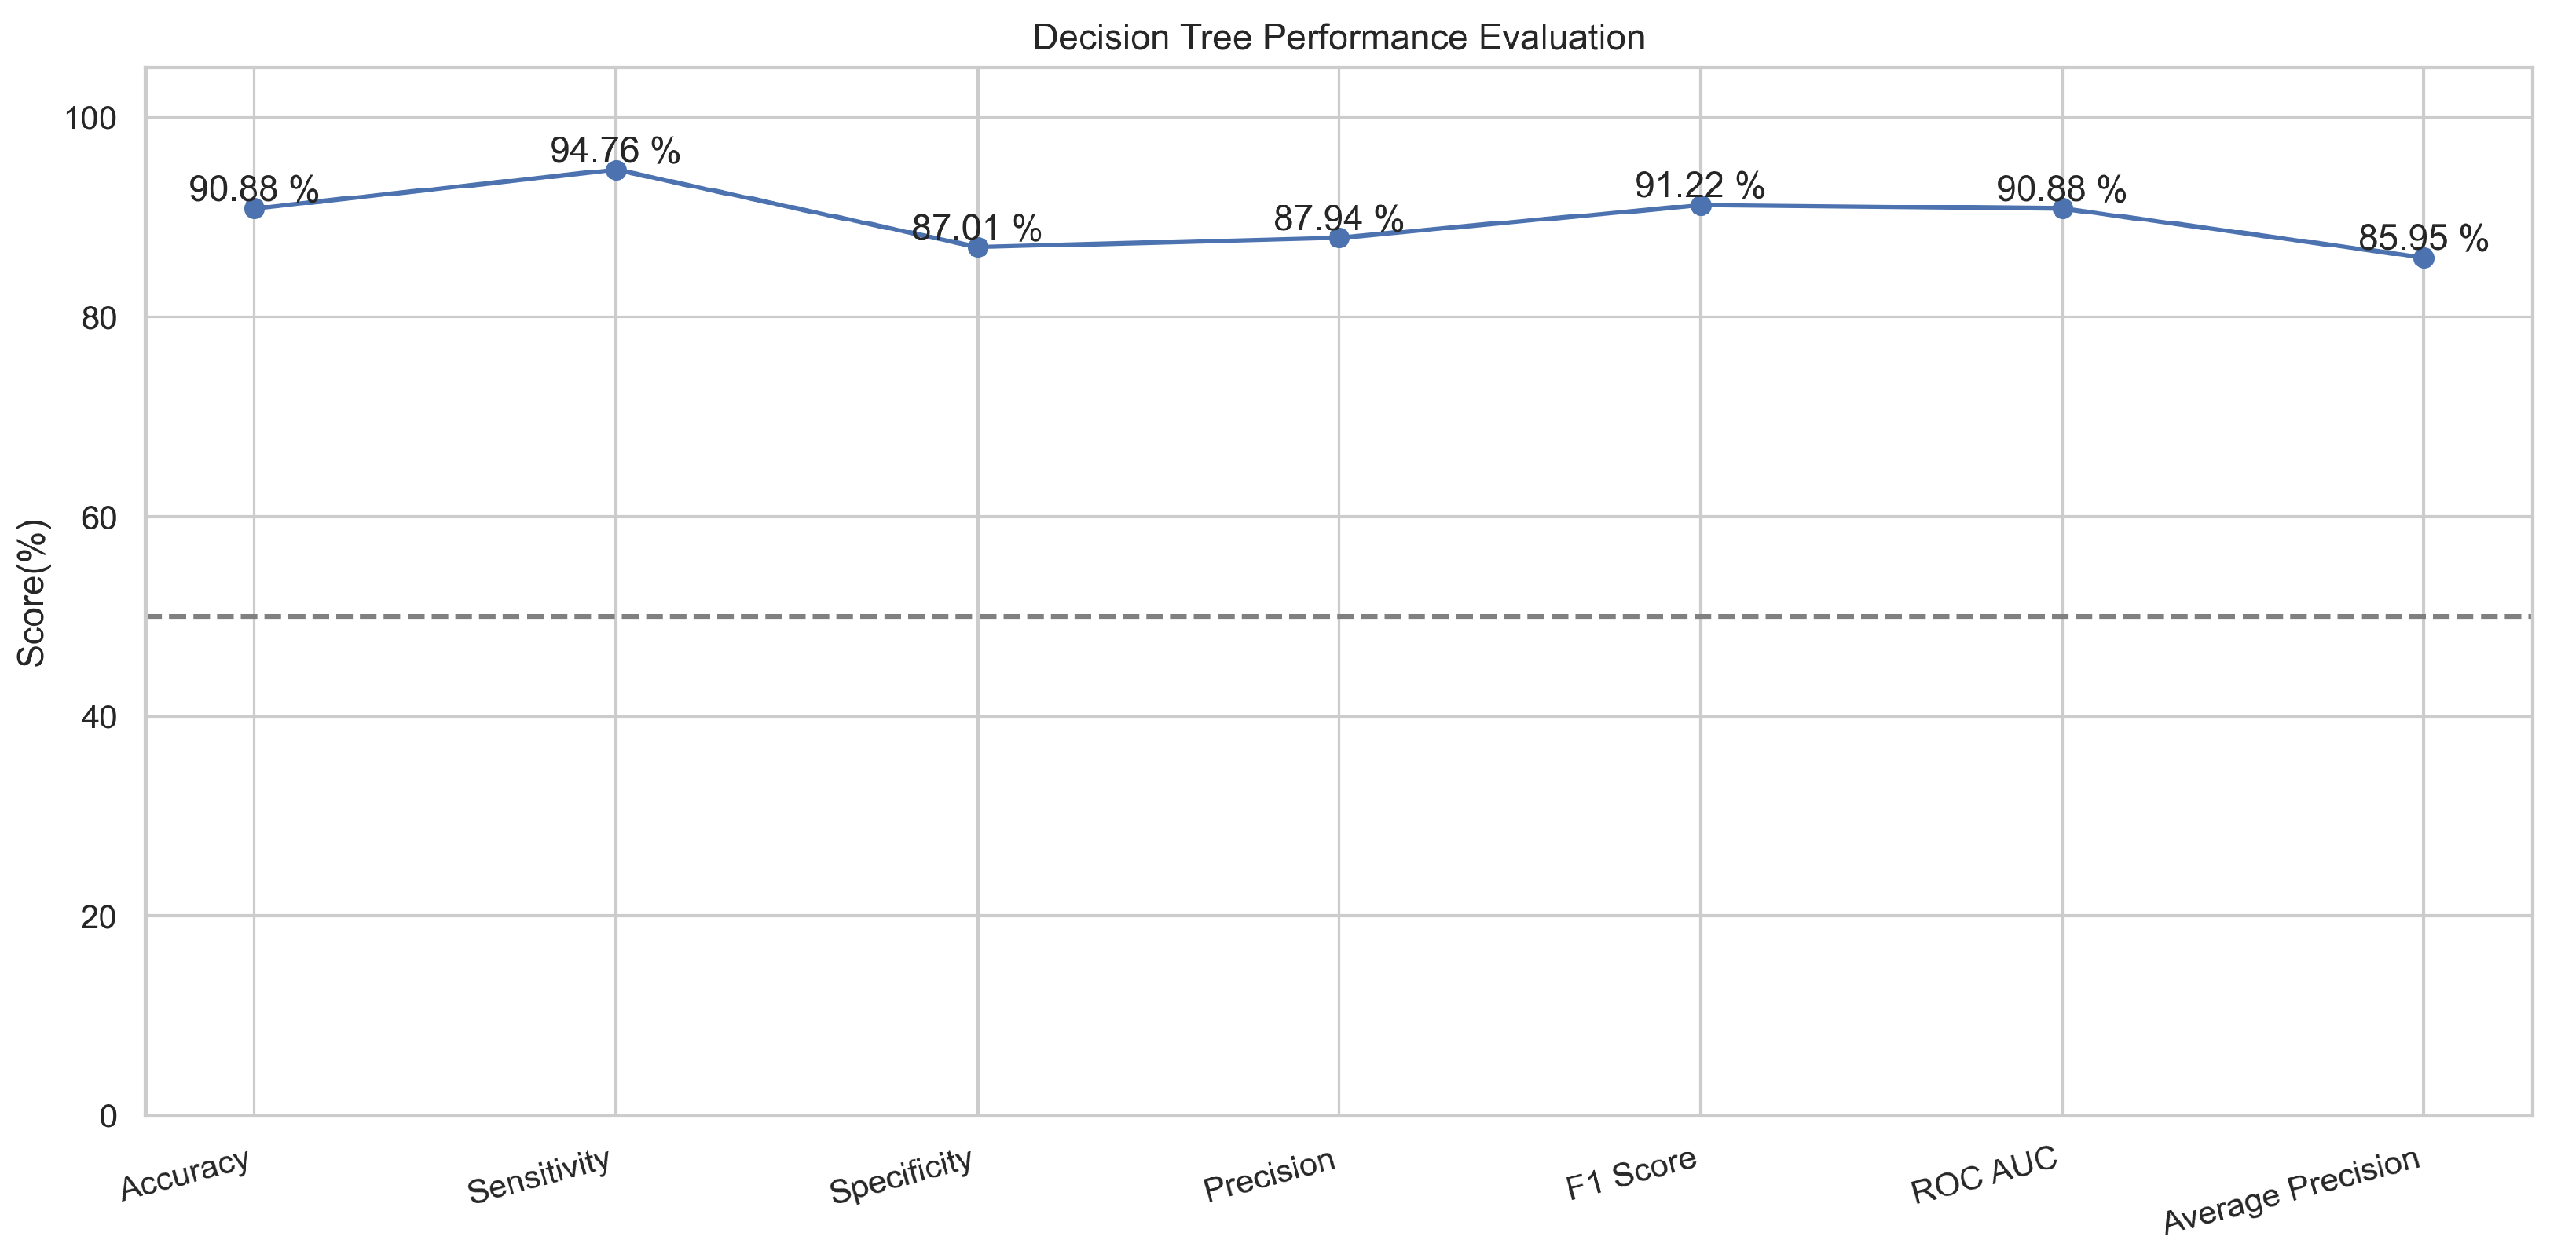Click the 0 tick label on y-axis
Viewport: 2550px width, 1251px height.
(108, 1117)
